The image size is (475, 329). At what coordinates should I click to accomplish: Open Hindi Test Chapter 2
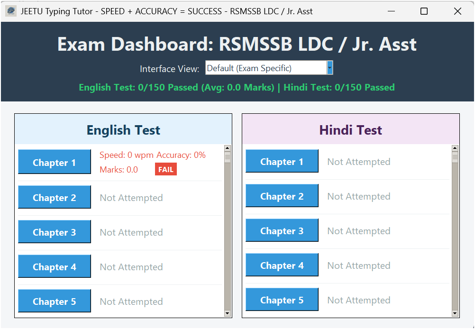[x=282, y=196]
